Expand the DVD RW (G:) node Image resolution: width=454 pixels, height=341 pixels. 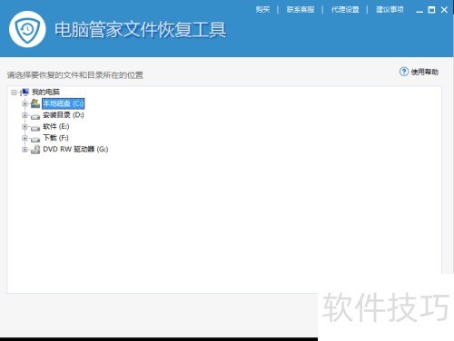[x=25, y=150]
